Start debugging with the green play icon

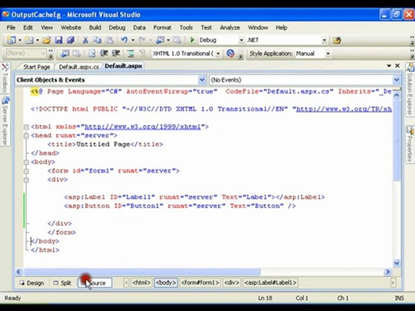point(192,40)
